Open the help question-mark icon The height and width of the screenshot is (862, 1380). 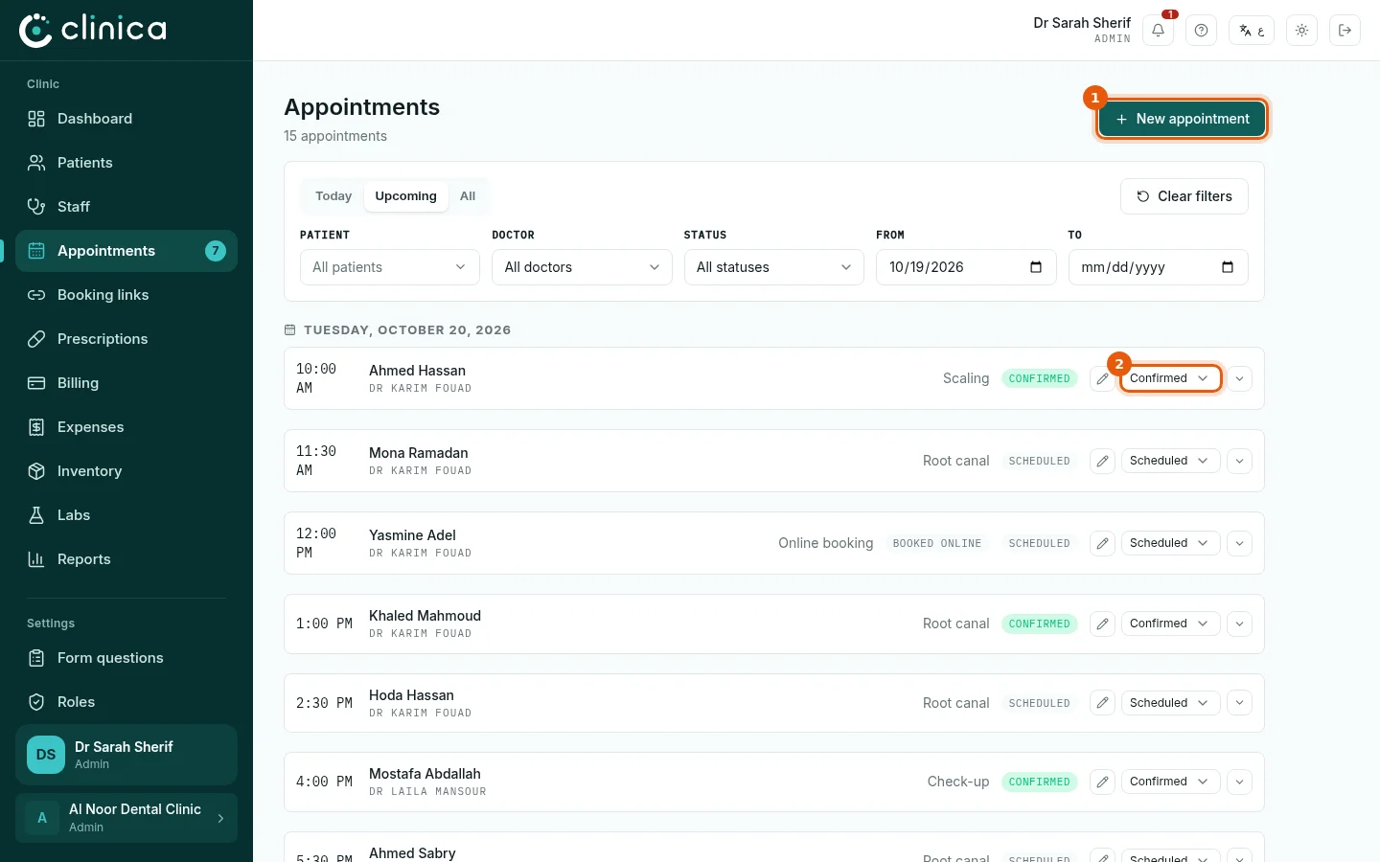tap(1201, 31)
